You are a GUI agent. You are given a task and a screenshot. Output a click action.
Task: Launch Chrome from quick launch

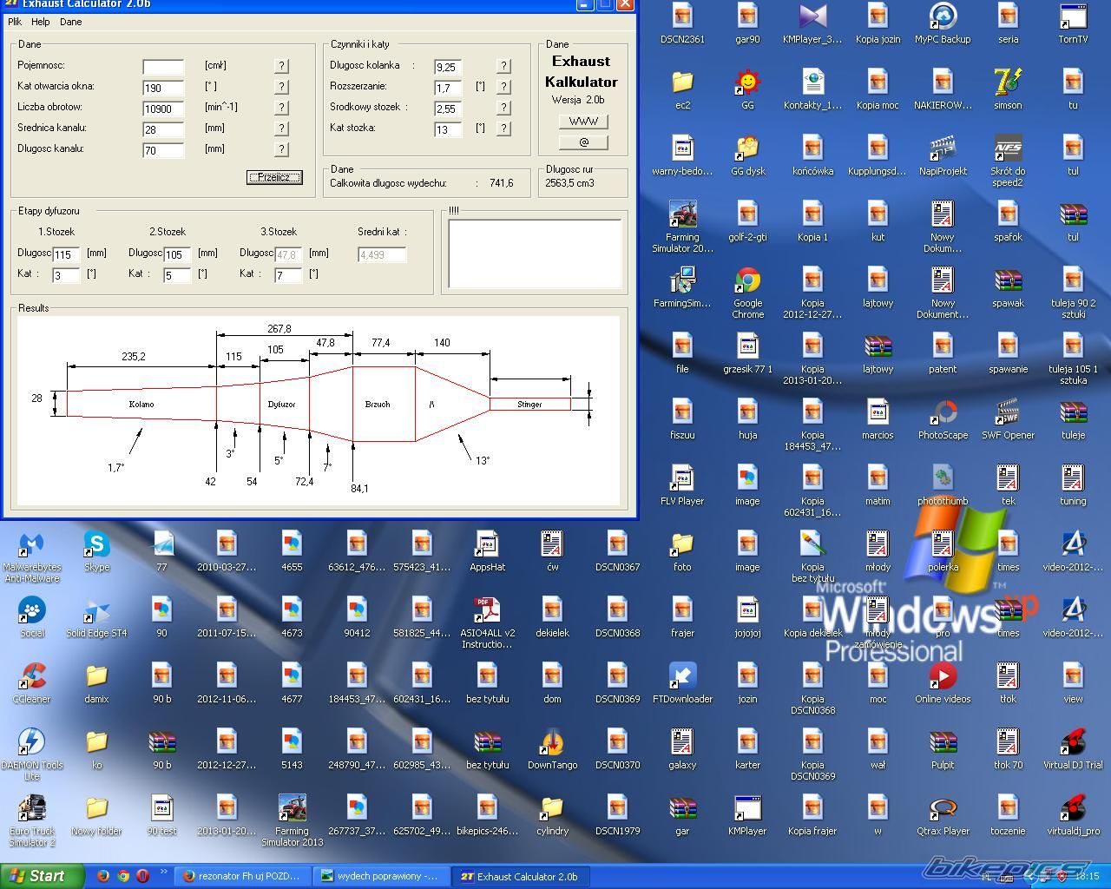122,876
